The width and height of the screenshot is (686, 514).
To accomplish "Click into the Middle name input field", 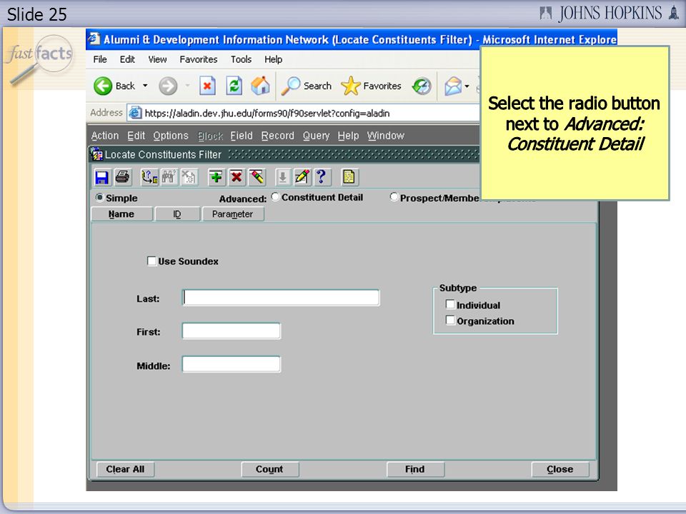I will 231,364.
